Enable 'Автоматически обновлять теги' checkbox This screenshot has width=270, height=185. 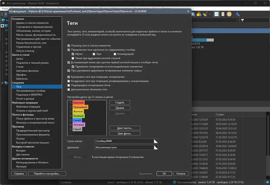click(69, 89)
